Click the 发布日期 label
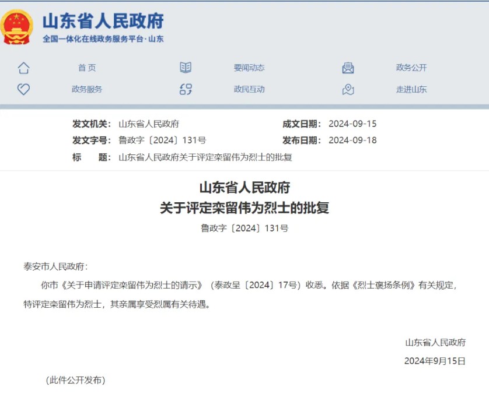489x408 pixels. click(x=302, y=140)
